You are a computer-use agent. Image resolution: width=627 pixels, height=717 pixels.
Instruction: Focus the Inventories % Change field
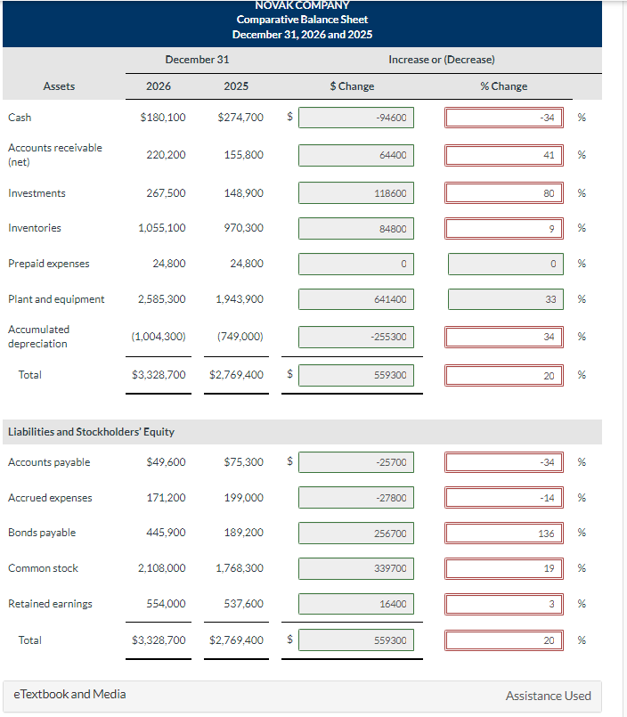click(x=503, y=228)
